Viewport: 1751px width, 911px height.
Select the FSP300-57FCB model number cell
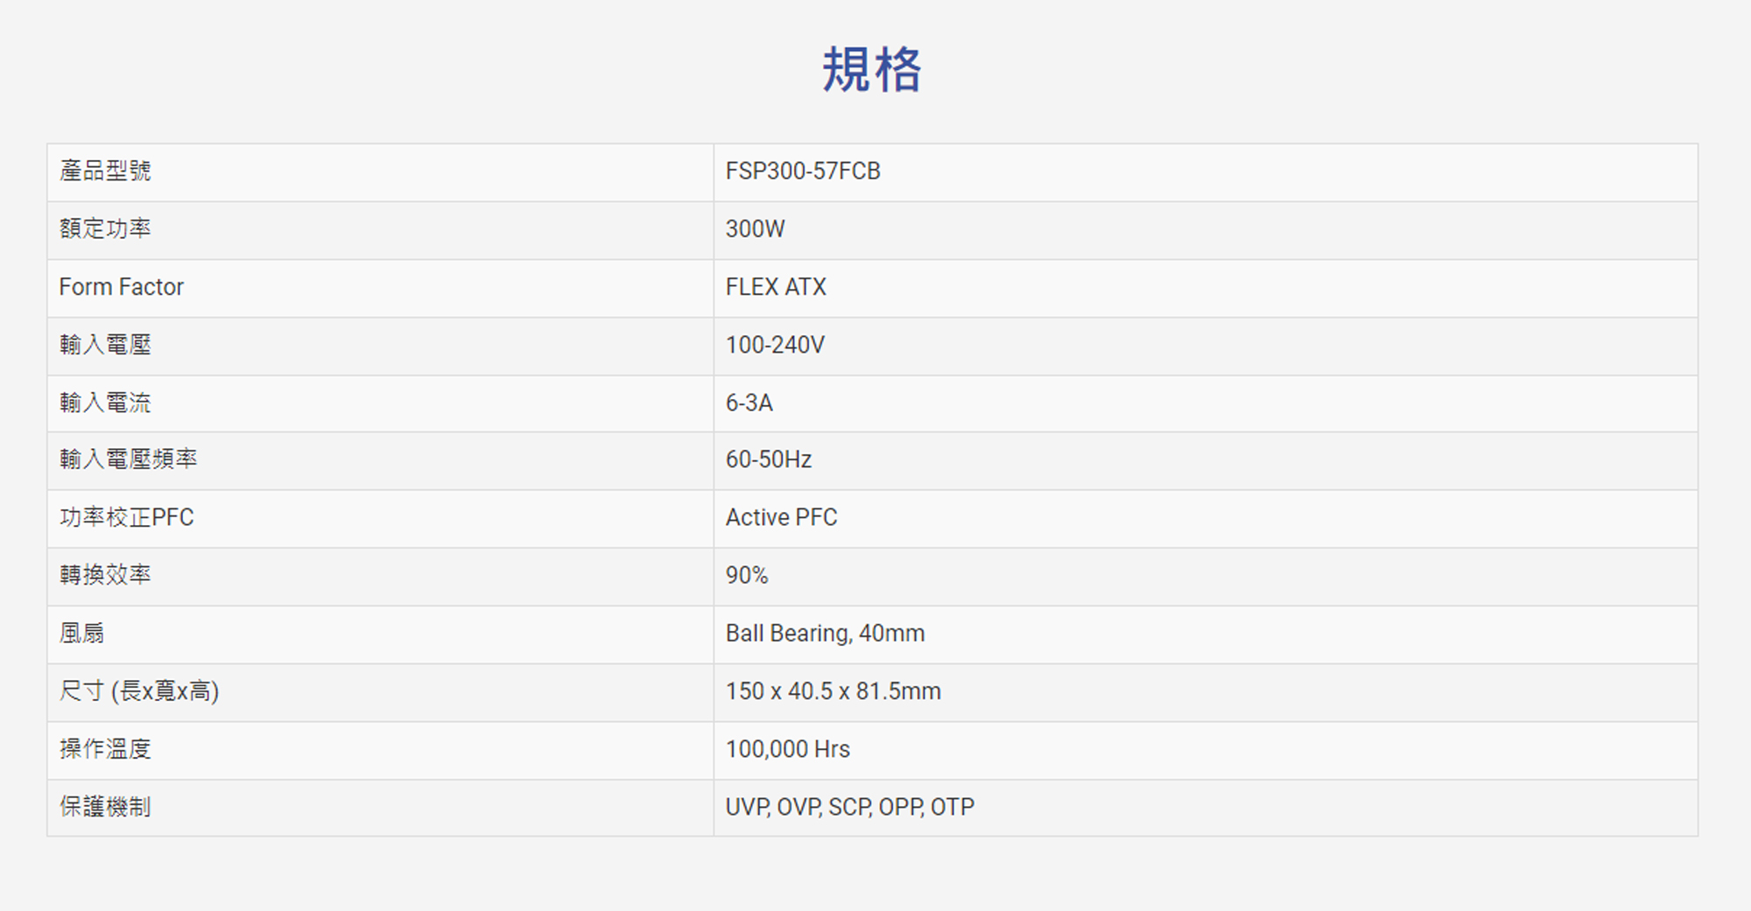(803, 172)
